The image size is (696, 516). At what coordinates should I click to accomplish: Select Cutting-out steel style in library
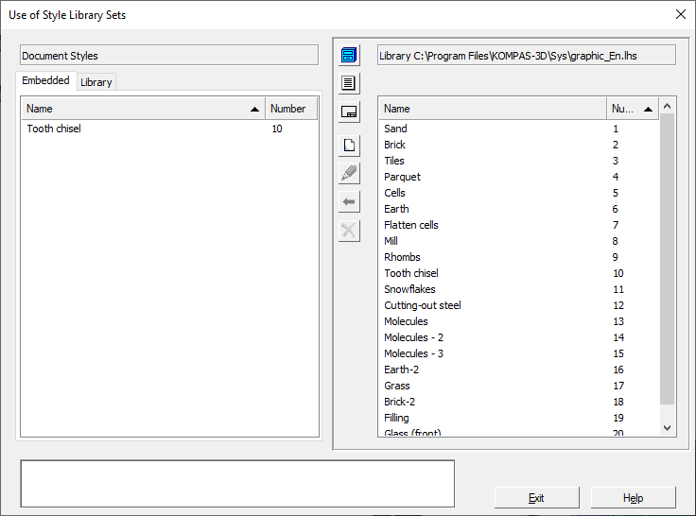[422, 305]
